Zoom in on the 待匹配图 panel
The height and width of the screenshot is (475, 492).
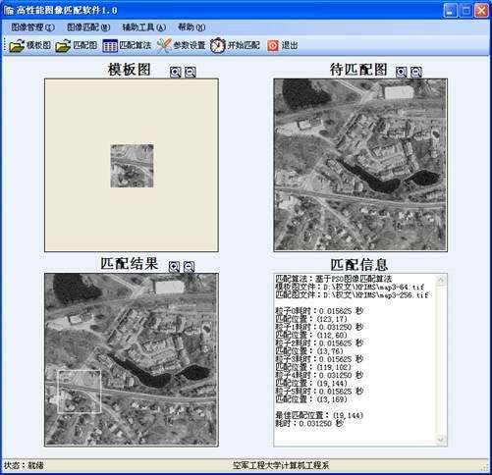pyautogui.click(x=402, y=72)
